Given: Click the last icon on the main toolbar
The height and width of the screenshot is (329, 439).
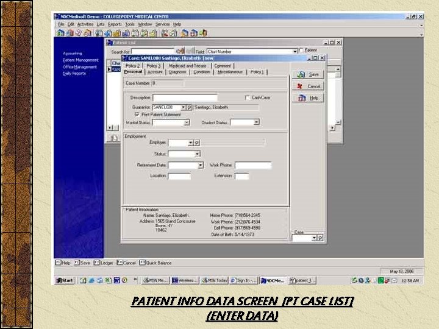Looking at the screenshot, I should click(203, 33).
